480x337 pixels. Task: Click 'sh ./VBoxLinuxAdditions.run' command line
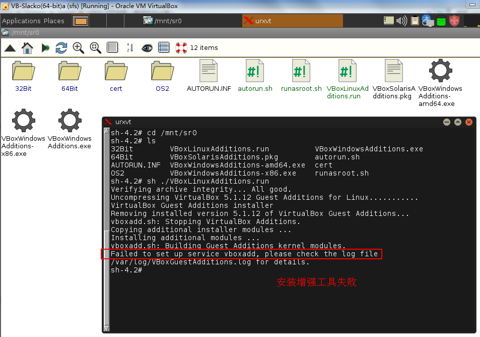click(190, 181)
